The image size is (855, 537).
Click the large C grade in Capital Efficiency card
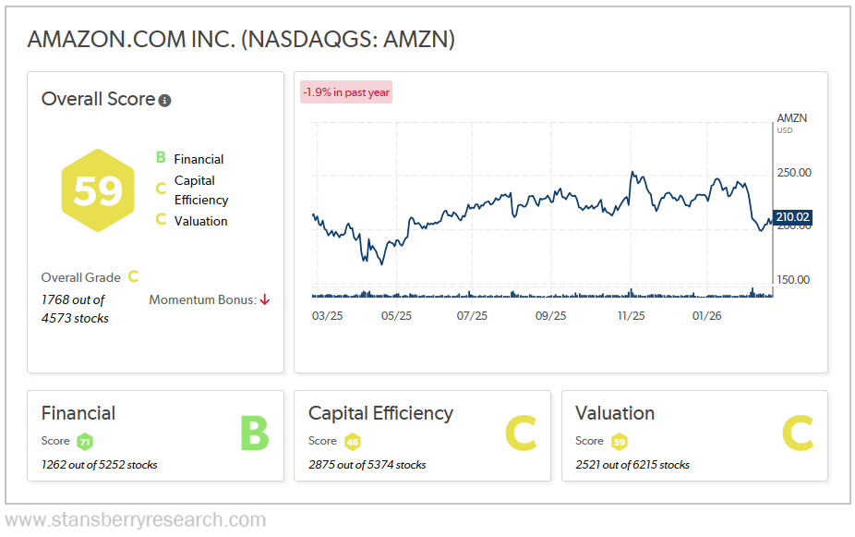click(x=521, y=433)
